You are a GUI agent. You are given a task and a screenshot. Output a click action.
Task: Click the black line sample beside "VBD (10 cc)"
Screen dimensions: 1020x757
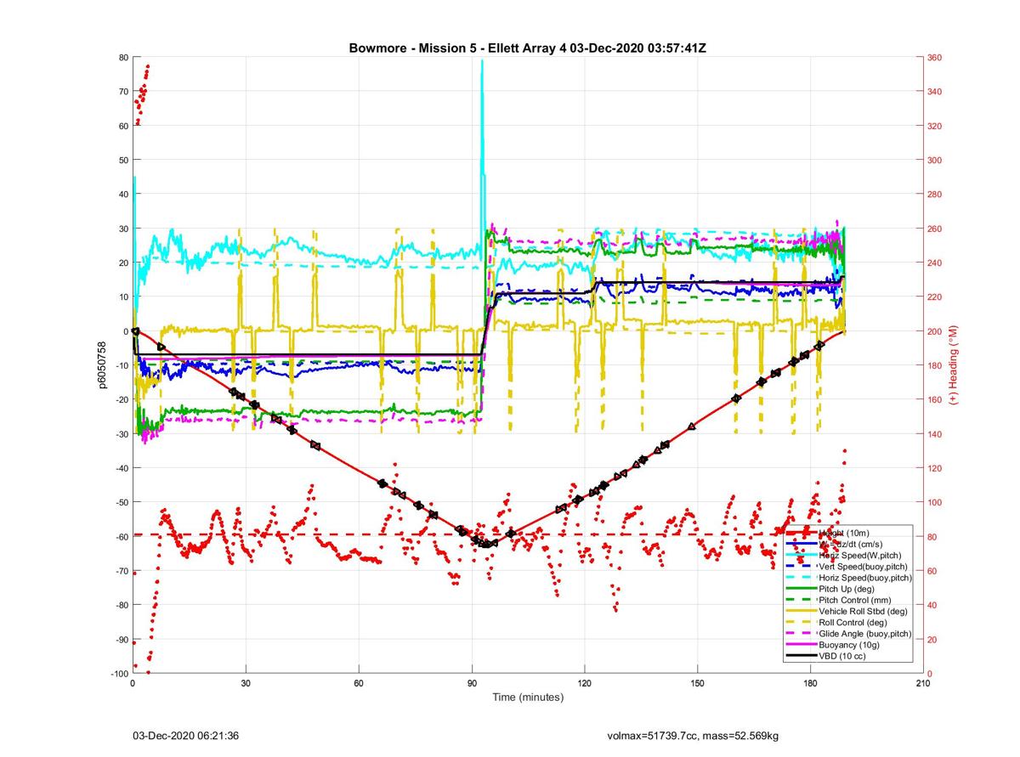(801, 656)
